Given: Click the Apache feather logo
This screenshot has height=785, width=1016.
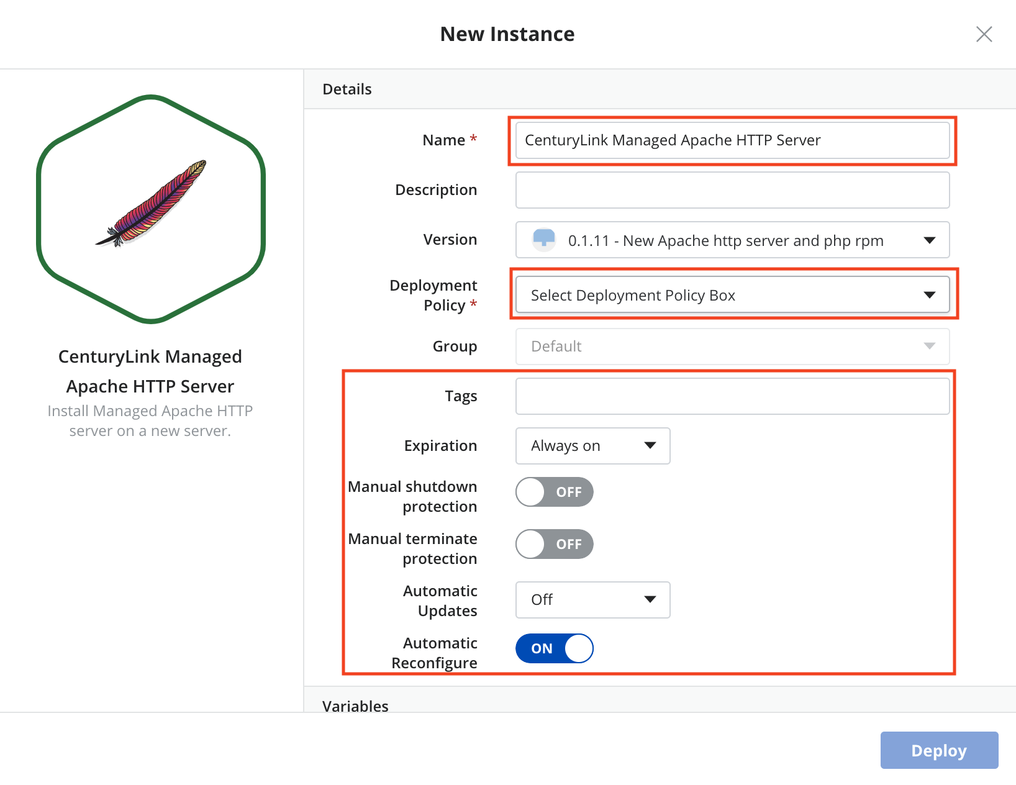Looking at the screenshot, I should (x=151, y=203).
